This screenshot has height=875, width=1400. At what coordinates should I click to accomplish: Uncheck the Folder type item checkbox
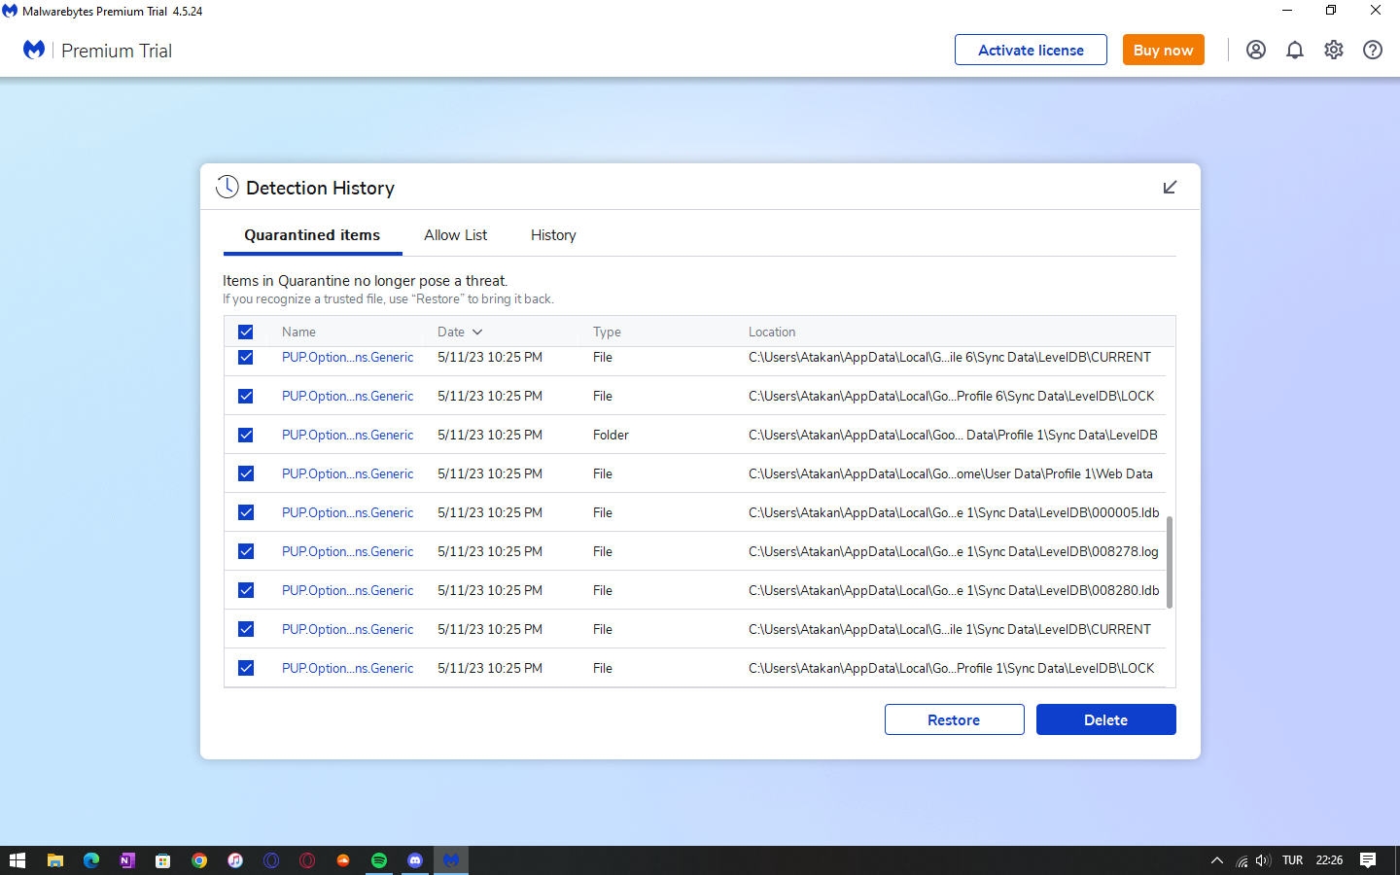tap(245, 435)
